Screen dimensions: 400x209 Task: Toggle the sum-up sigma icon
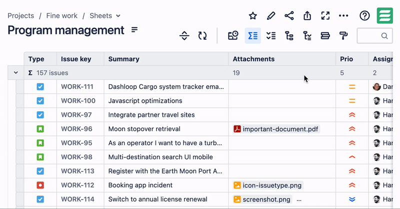pyautogui.click(x=253, y=35)
